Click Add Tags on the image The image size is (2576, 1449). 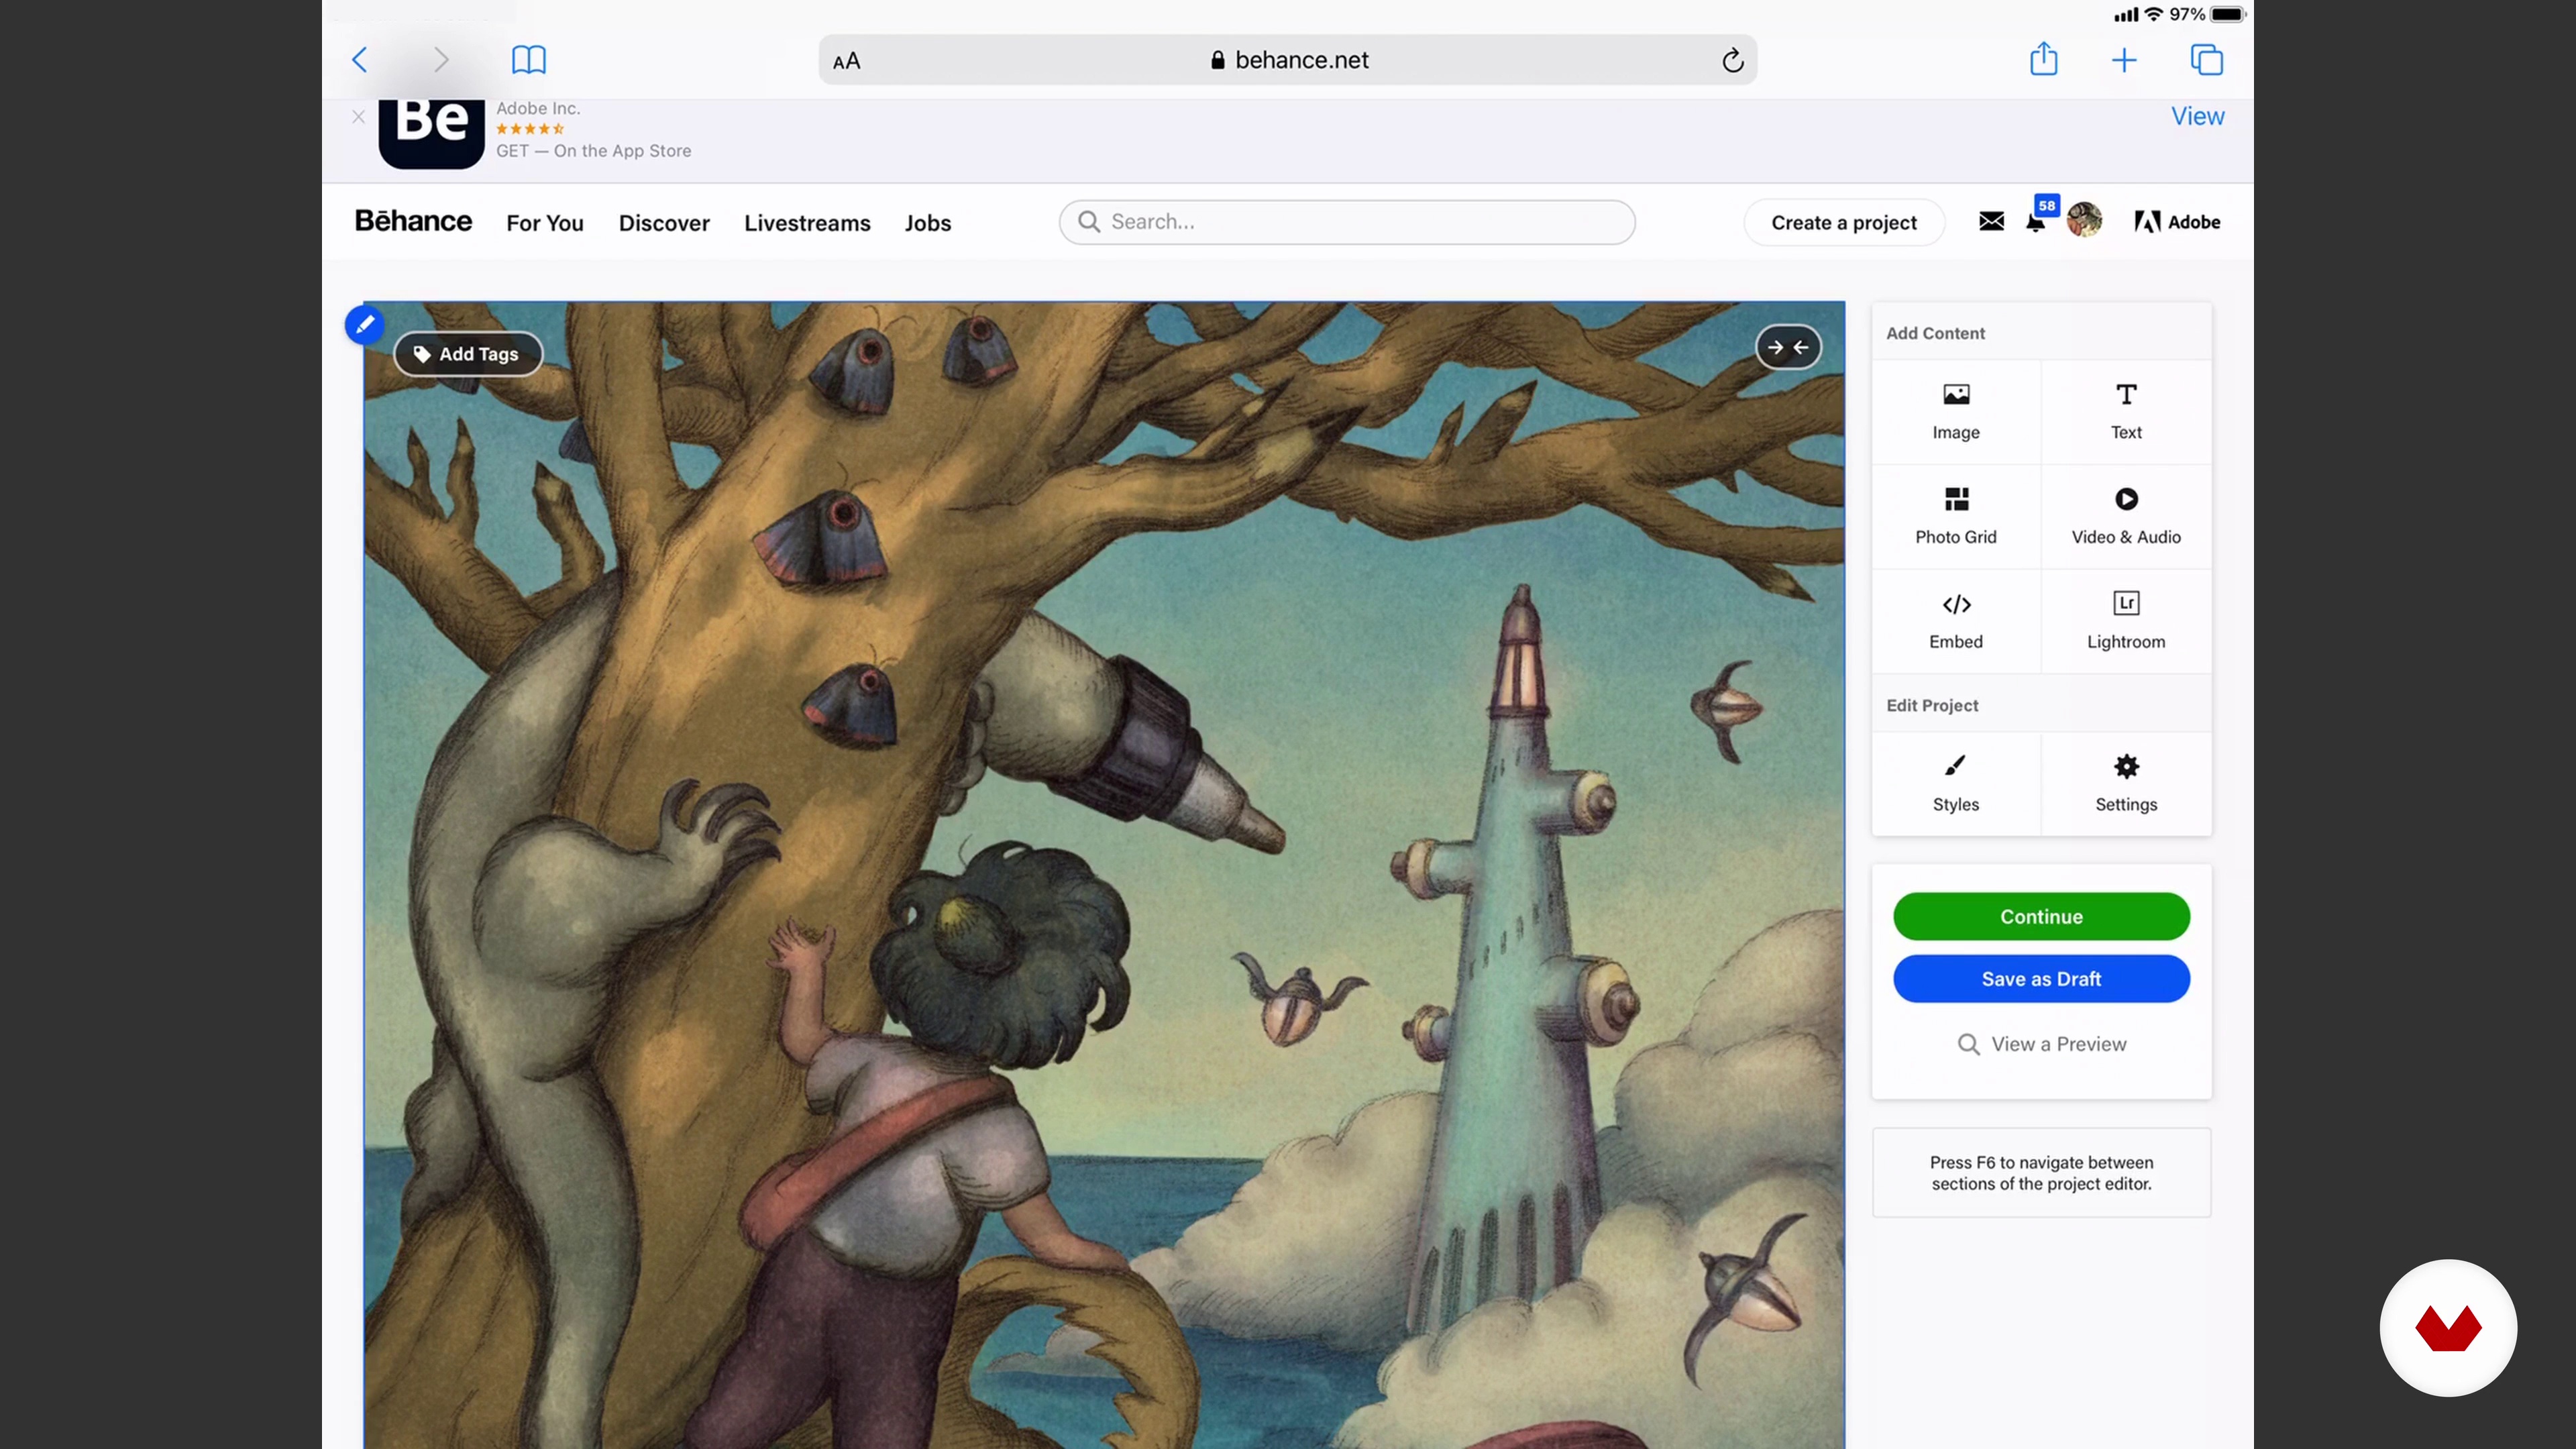pos(467,354)
